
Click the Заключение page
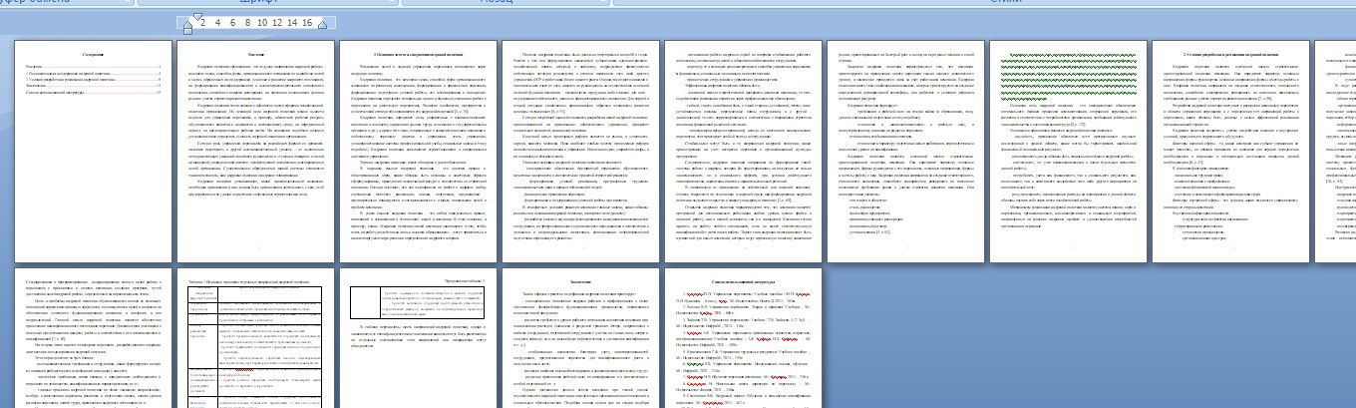point(577,339)
